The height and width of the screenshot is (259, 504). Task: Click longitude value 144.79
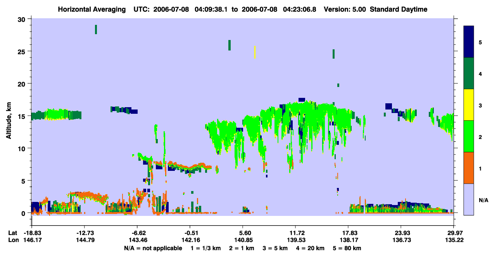point(85,240)
